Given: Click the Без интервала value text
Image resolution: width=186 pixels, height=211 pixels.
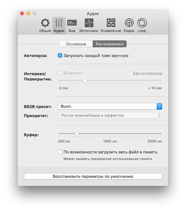Looking at the screenshot, I should 147,73.
